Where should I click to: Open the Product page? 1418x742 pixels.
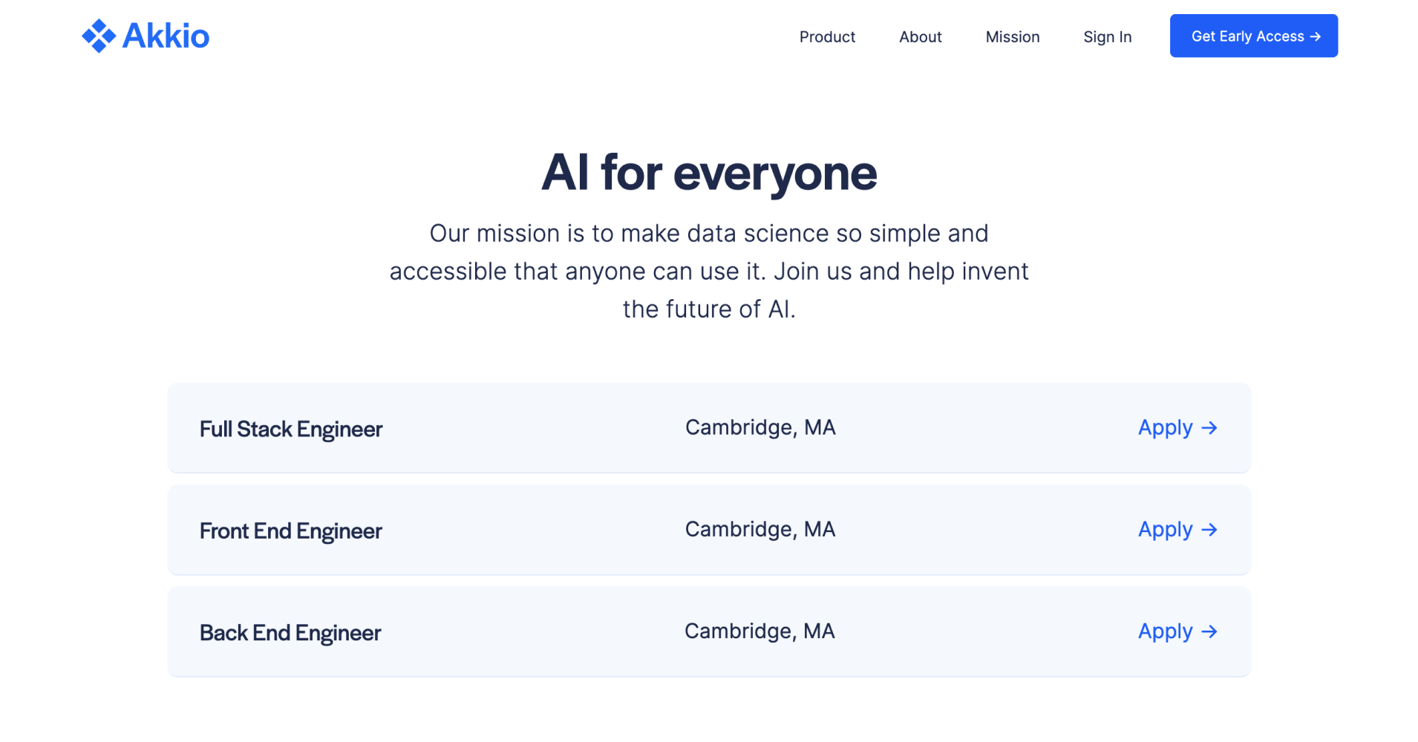pyautogui.click(x=827, y=36)
